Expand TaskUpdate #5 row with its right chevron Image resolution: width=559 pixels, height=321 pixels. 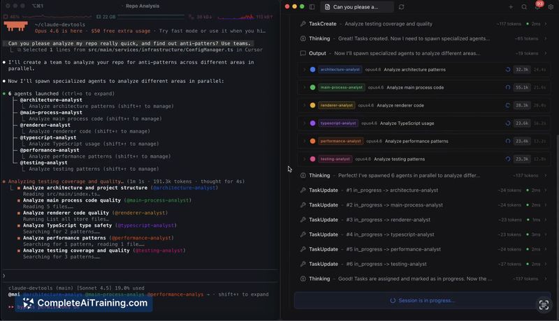546,249
